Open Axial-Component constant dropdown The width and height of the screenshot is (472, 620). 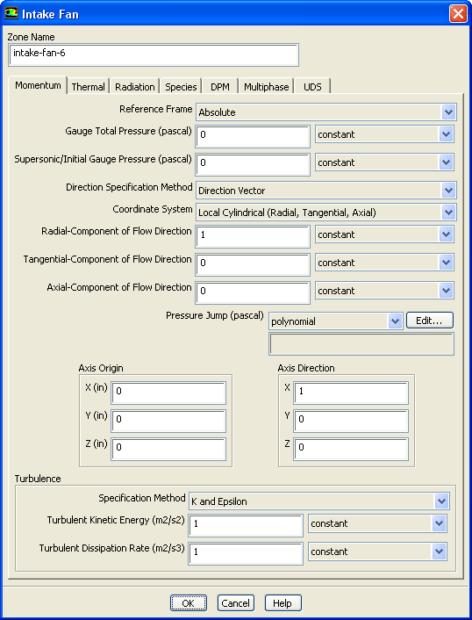pyautogui.click(x=384, y=291)
